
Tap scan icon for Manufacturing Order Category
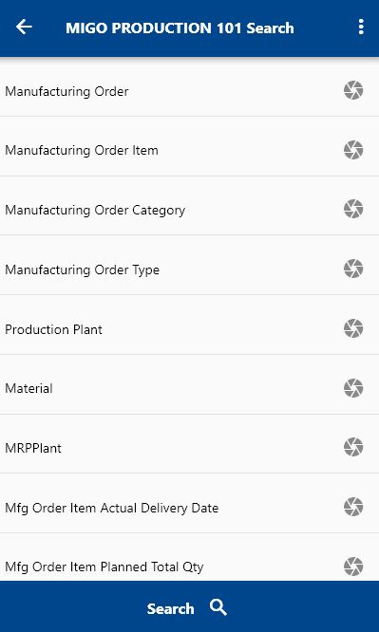click(x=353, y=209)
